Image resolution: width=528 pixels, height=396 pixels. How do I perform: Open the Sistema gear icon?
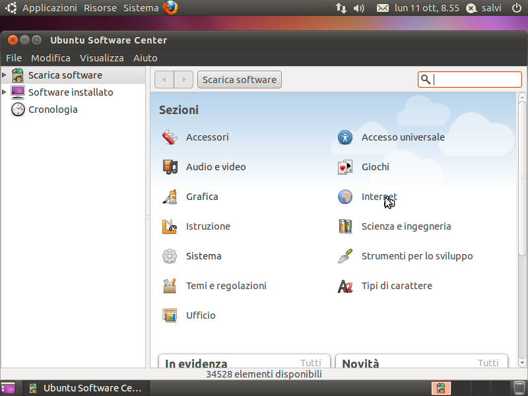pyautogui.click(x=170, y=256)
